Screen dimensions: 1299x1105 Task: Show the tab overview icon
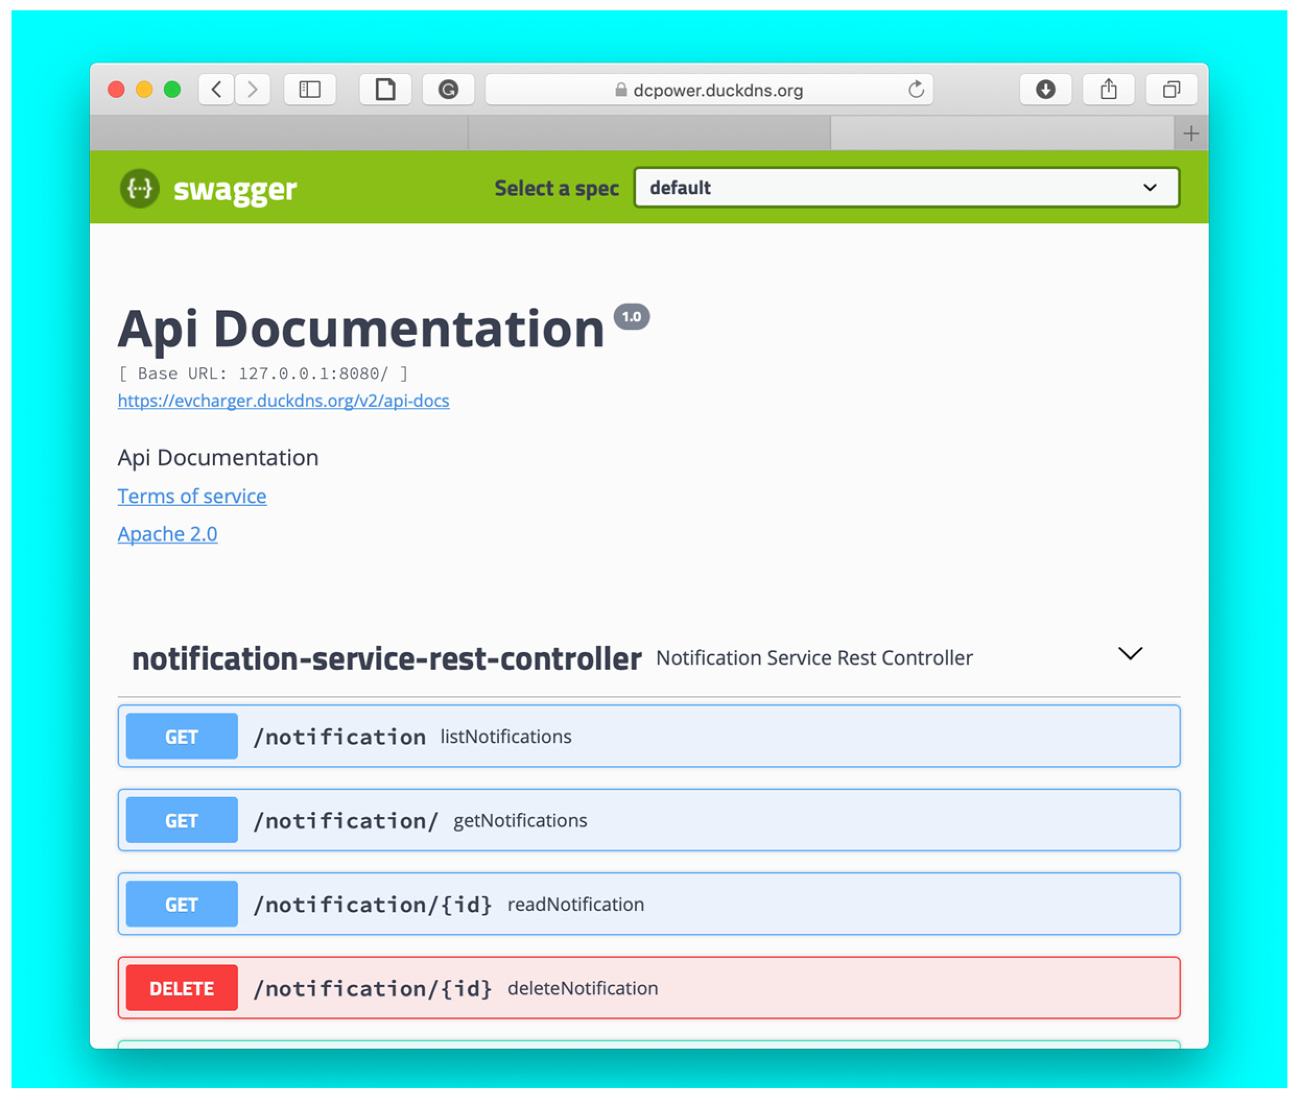[x=1171, y=90]
